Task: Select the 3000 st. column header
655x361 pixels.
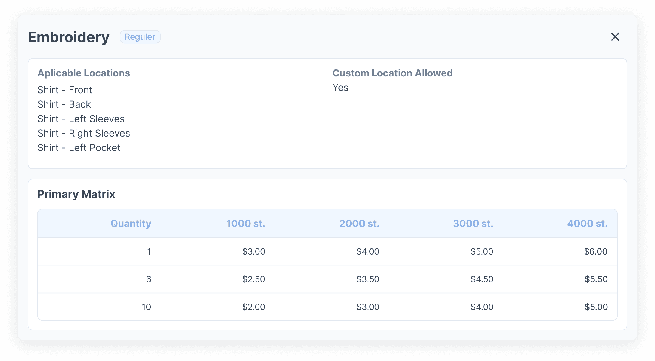Action: [x=473, y=223]
